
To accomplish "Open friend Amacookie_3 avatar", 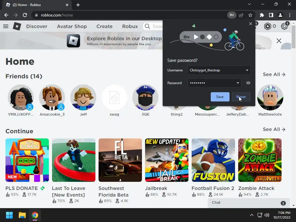I will pos(52,97).
